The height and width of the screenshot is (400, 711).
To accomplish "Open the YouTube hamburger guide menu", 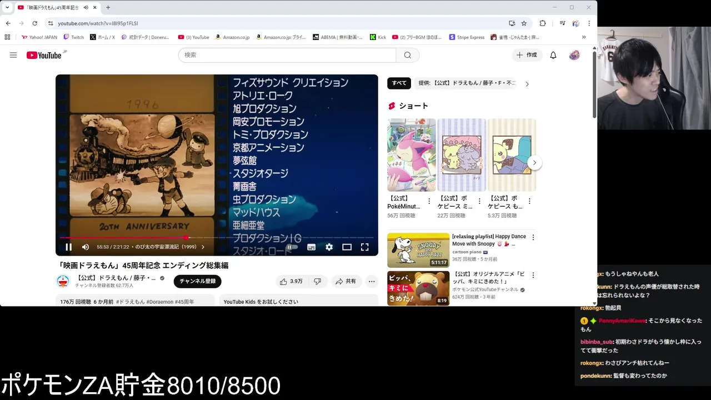I will (x=13, y=55).
